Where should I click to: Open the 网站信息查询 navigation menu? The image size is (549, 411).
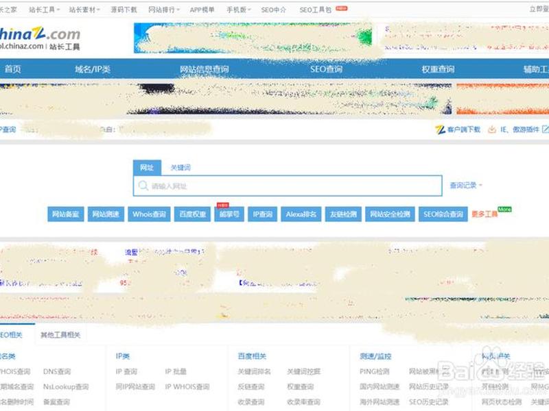[204, 69]
